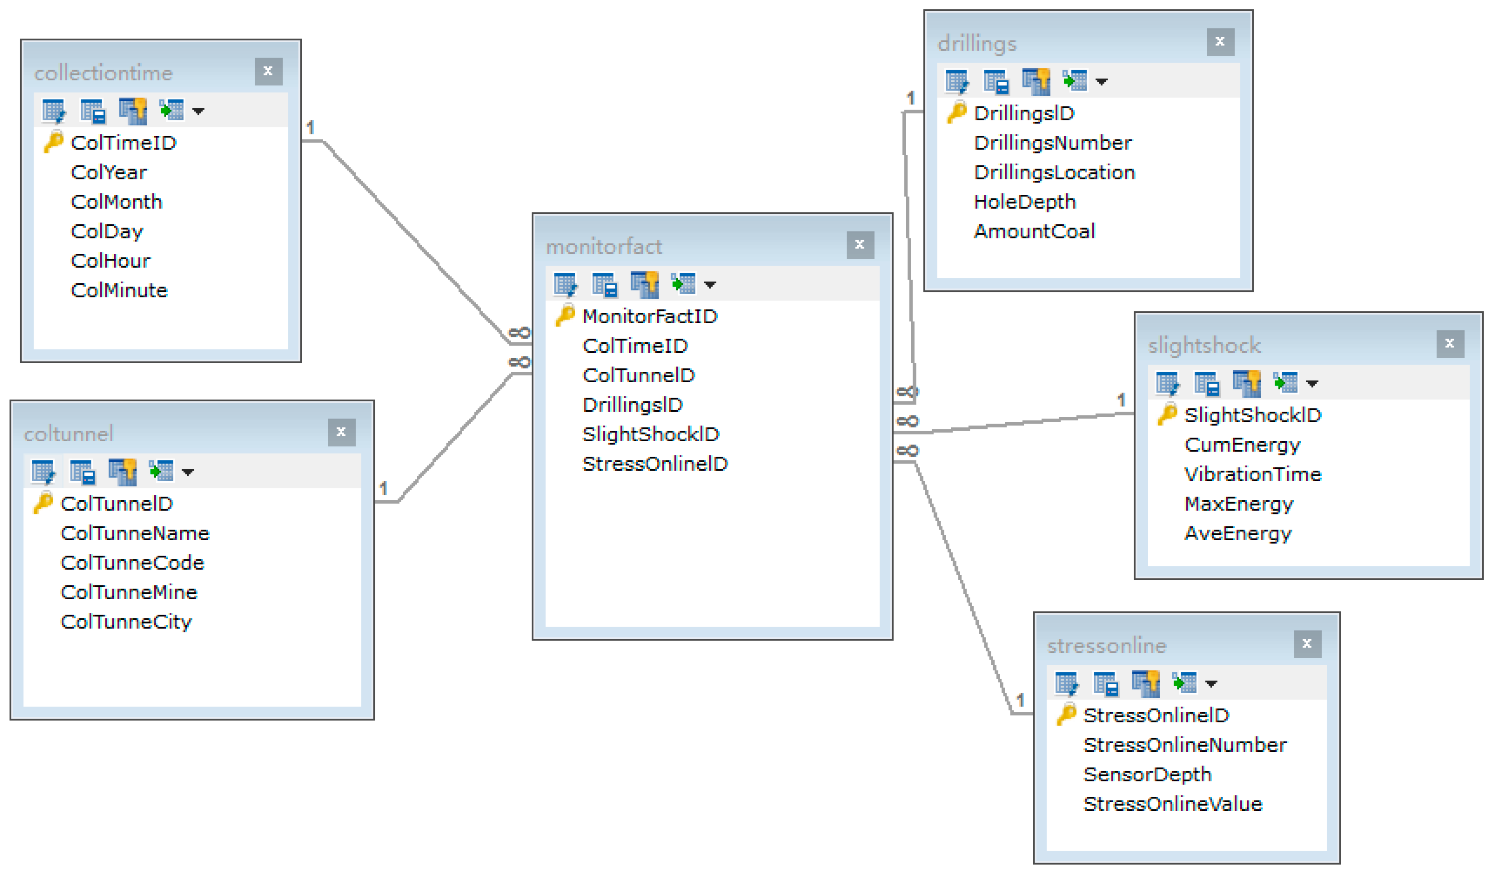
Task: Close the slightshock table box
Action: pos(1450,344)
